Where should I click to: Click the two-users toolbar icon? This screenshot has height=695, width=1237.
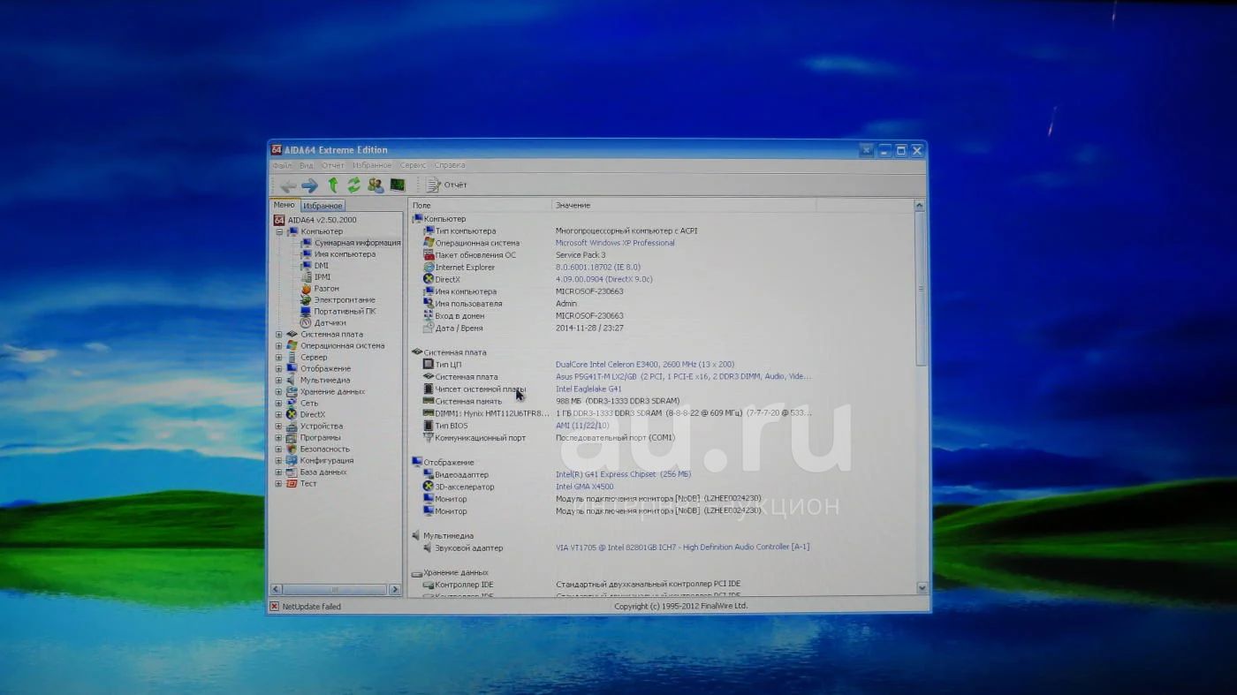[x=376, y=185]
